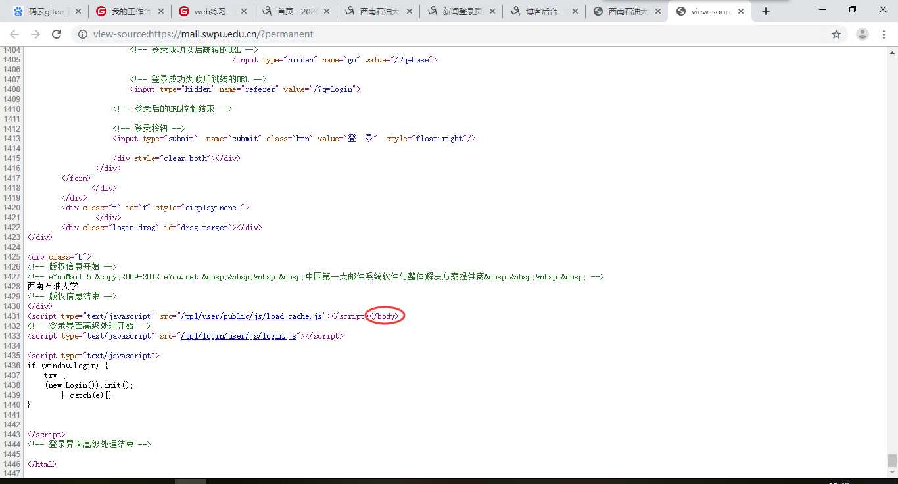The image size is (898, 484).
Task: Click the hidden input named "referer" line
Action: pyautogui.click(x=245, y=89)
